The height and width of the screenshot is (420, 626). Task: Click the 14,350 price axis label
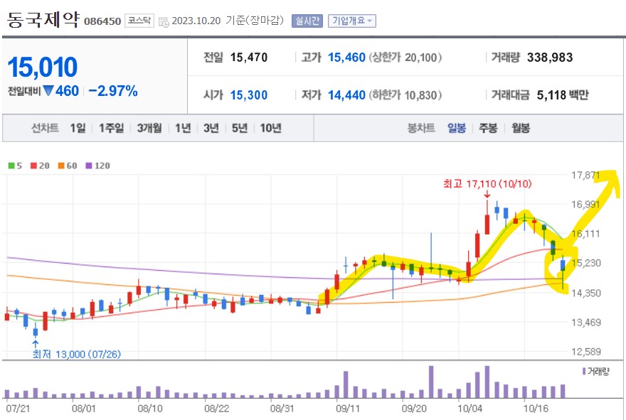pyautogui.click(x=585, y=293)
